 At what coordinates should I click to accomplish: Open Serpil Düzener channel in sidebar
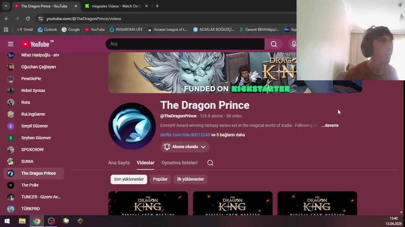coord(34,126)
